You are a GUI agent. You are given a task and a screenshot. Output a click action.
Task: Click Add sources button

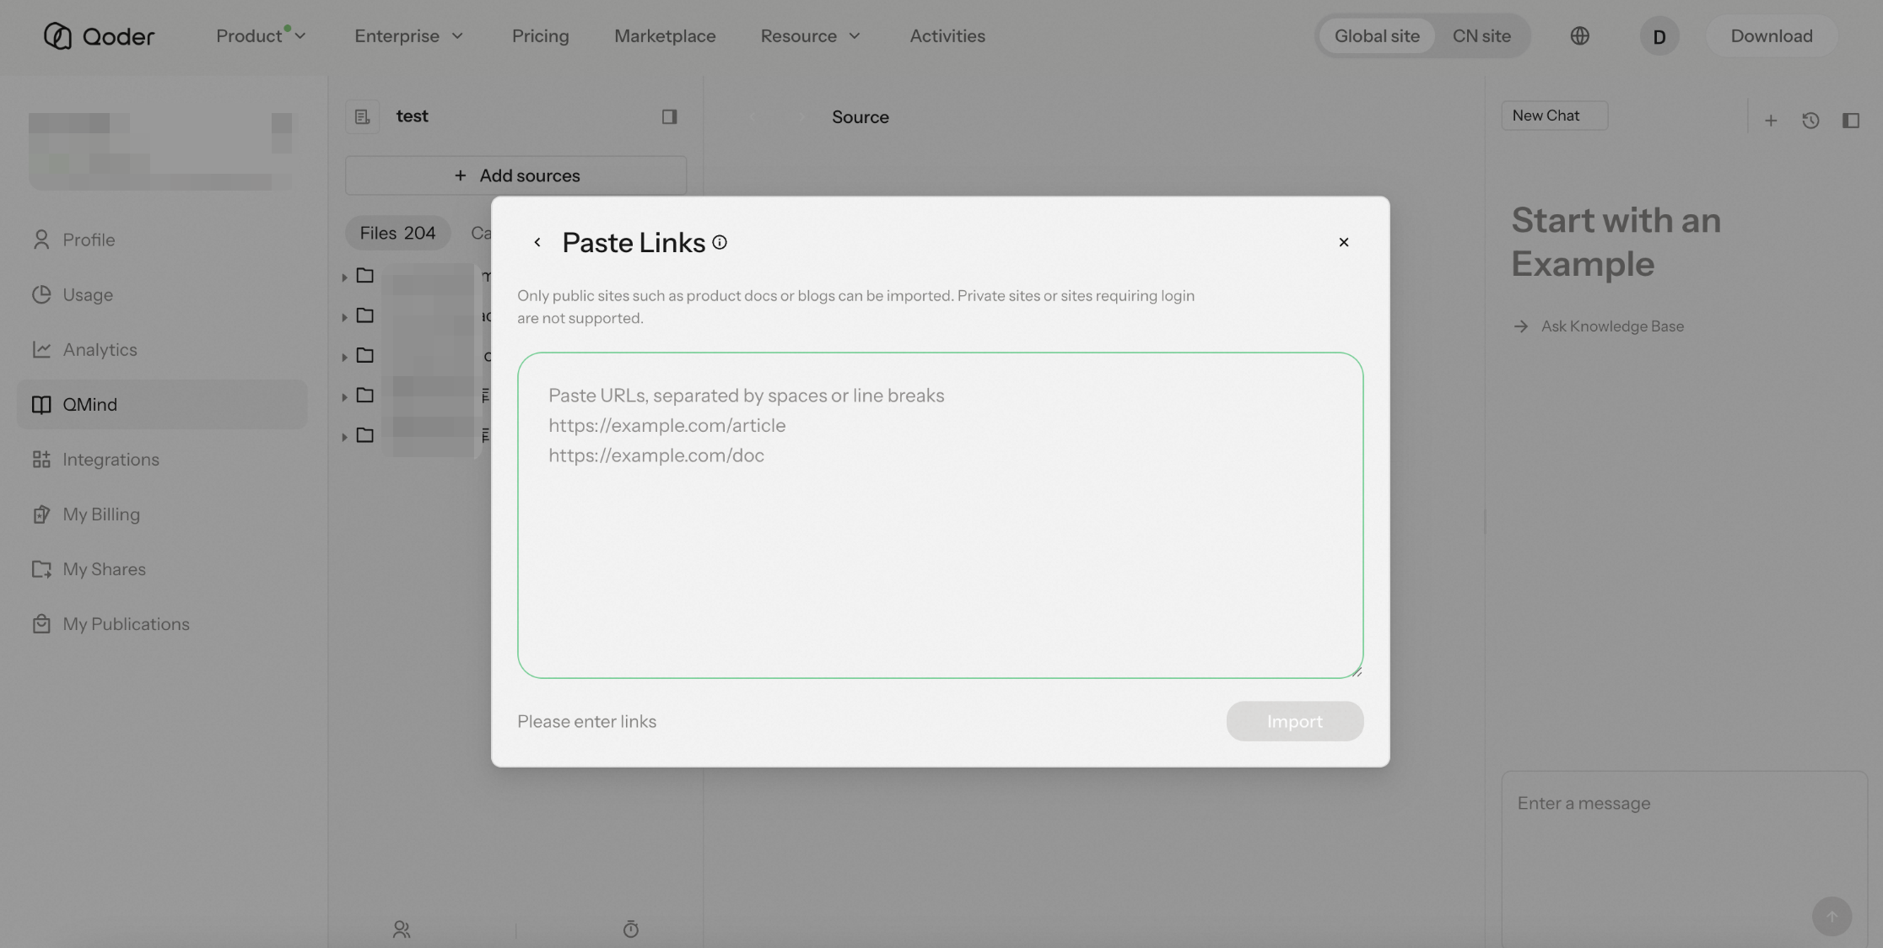[x=516, y=175]
